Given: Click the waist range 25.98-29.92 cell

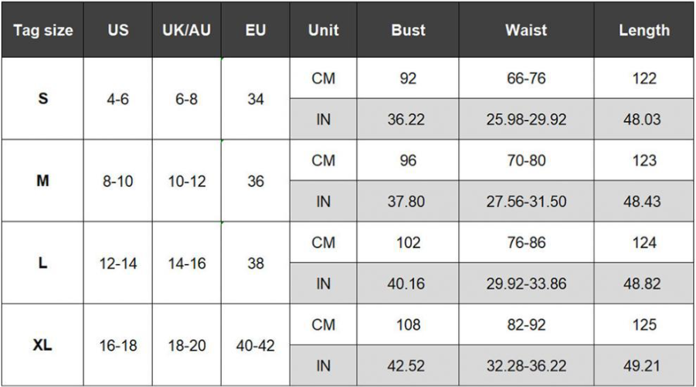Looking at the screenshot, I should [526, 120].
